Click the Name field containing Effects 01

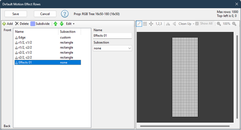[112, 36]
